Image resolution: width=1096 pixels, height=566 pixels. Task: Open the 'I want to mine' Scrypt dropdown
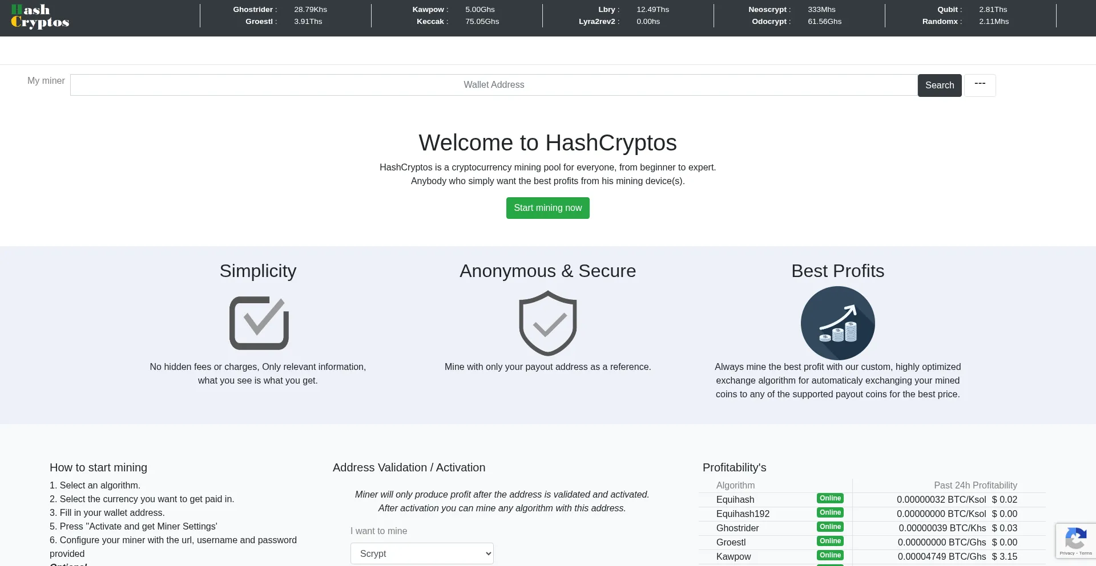[x=422, y=553]
